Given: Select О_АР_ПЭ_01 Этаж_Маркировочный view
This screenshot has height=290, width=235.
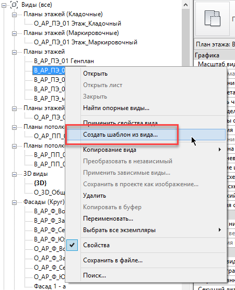Looking at the screenshot, I should pos(86,42).
